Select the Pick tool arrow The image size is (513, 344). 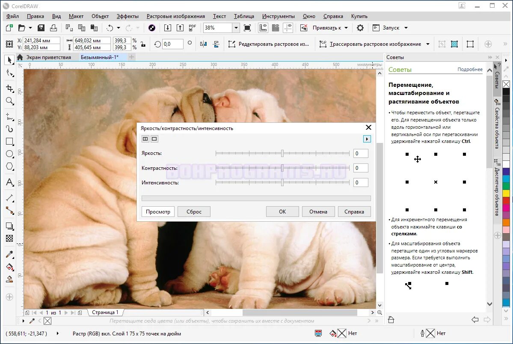pyautogui.click(x=9, y=60)
